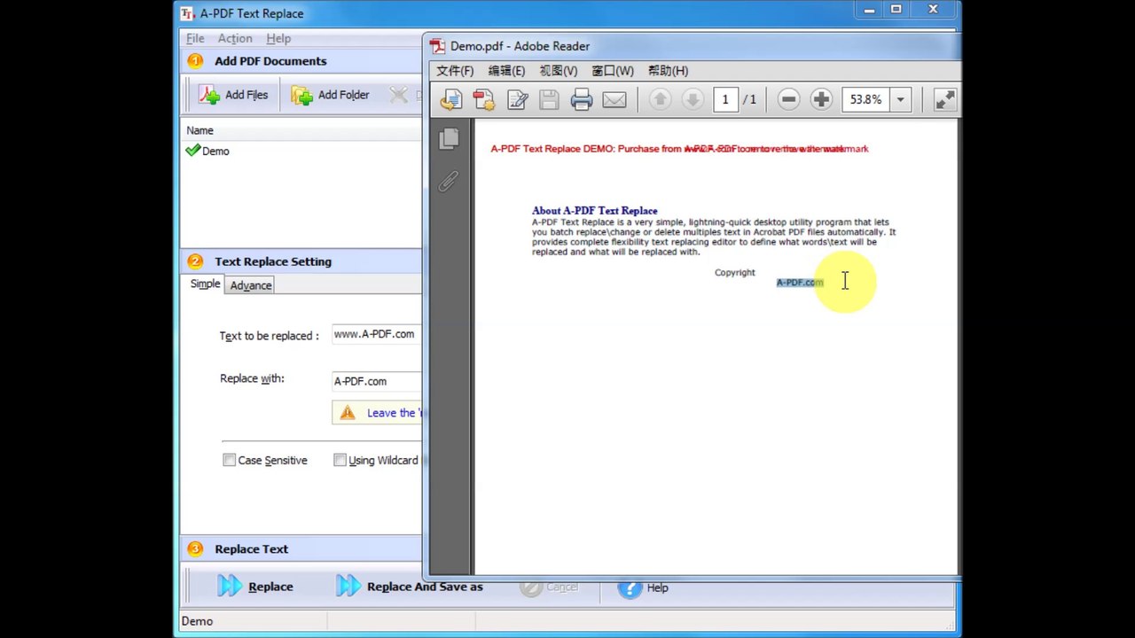This screenshot has width=1135, height=638.
Task: Open the attachments paperclip panel
Action: tap(449, 181)
